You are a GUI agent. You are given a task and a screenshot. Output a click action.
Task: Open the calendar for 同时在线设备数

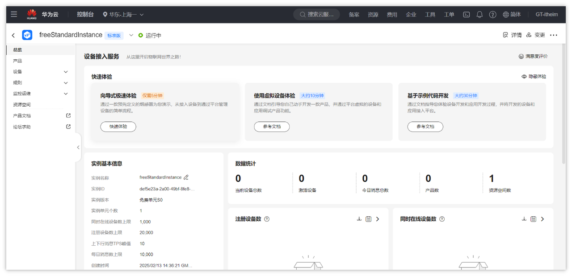533,219
